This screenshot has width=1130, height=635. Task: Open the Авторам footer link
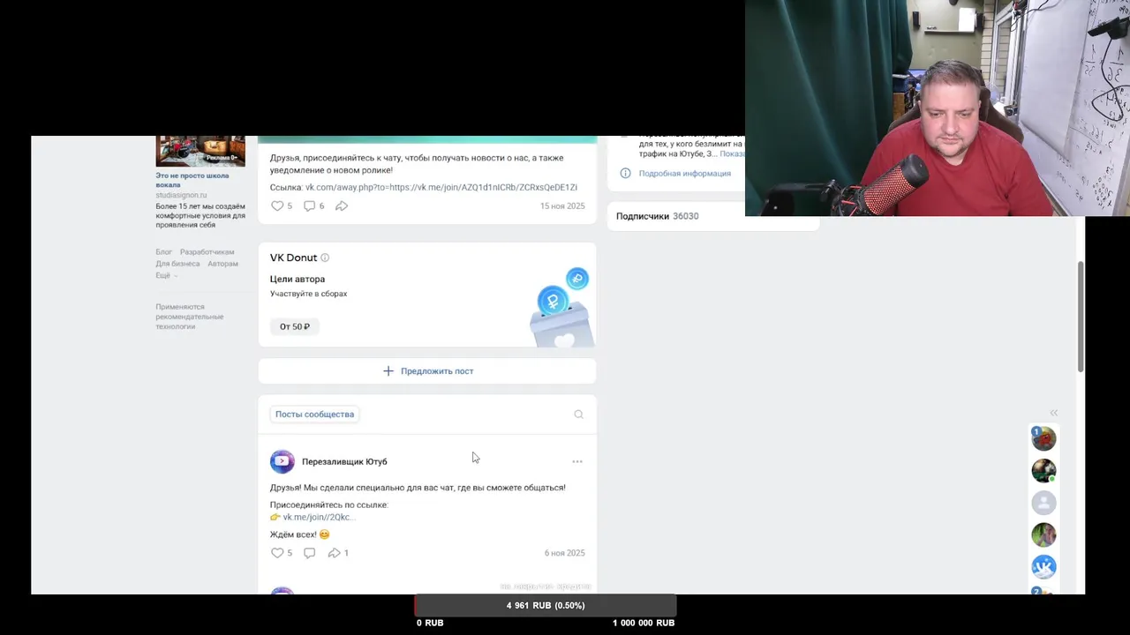(x=222, y=264)
